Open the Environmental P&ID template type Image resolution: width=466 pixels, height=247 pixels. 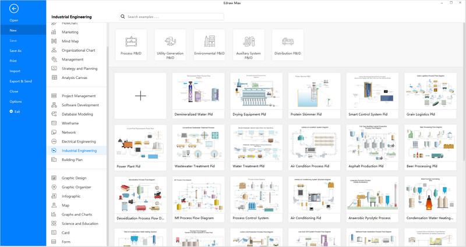point(210,45)
